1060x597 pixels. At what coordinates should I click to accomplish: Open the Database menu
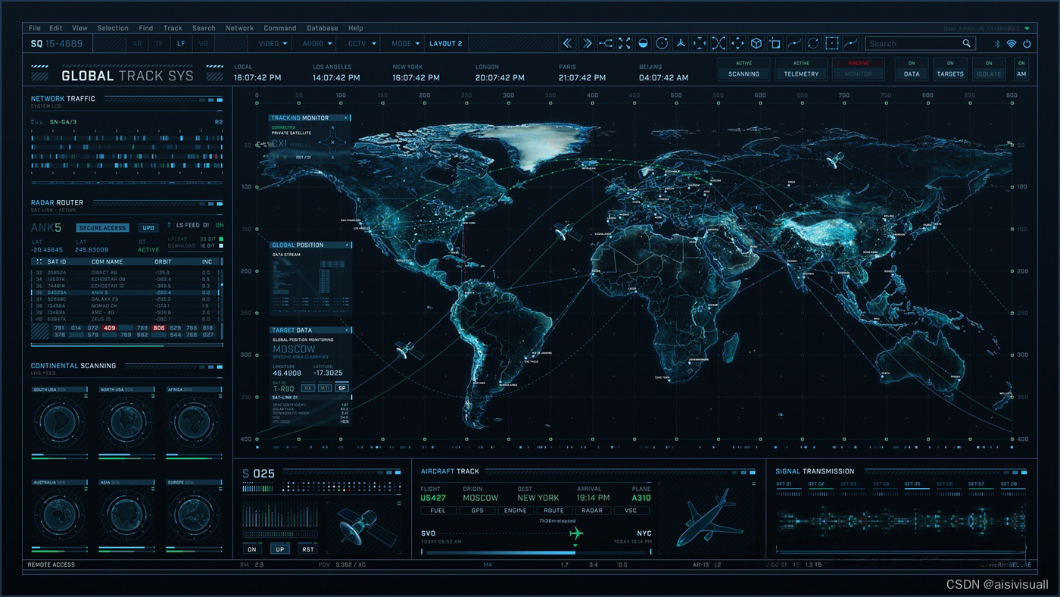323,28
